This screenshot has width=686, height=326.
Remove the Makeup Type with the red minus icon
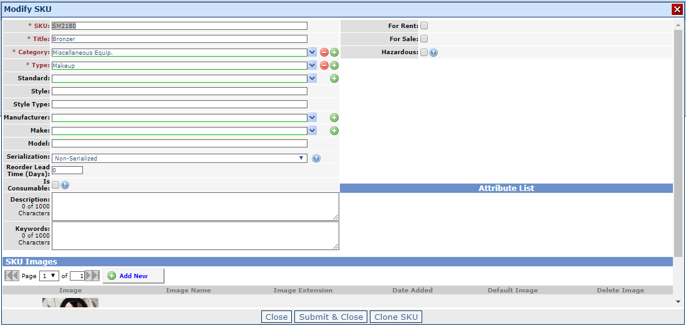click(324, 65)
